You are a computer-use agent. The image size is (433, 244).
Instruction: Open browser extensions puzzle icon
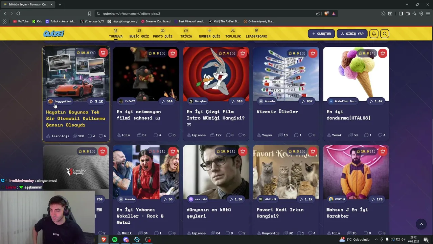383,14
